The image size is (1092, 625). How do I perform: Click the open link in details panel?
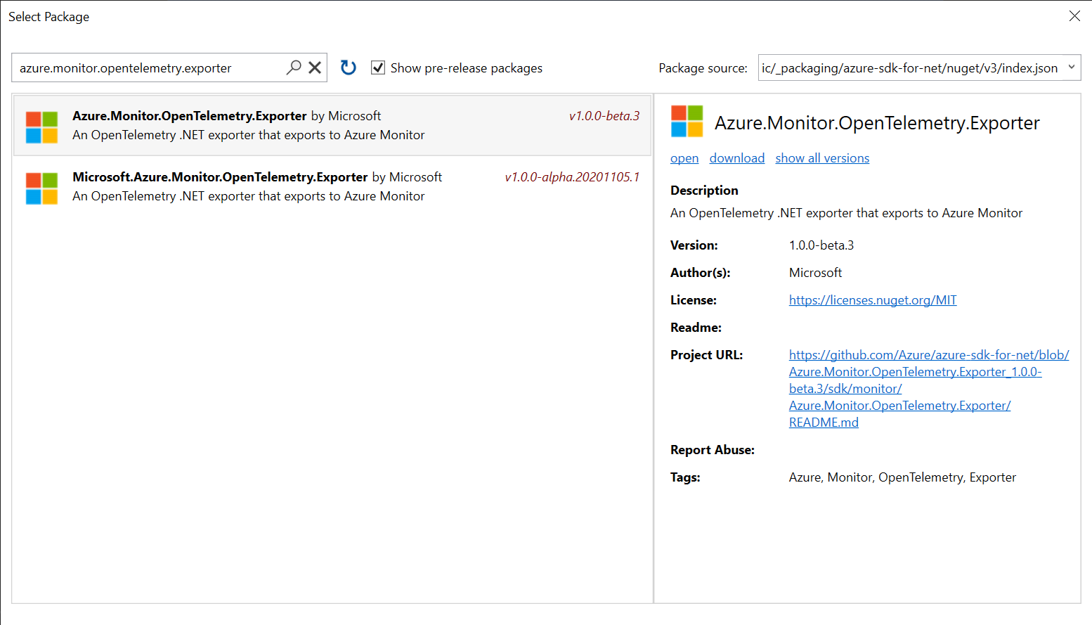tap(683, 157)
